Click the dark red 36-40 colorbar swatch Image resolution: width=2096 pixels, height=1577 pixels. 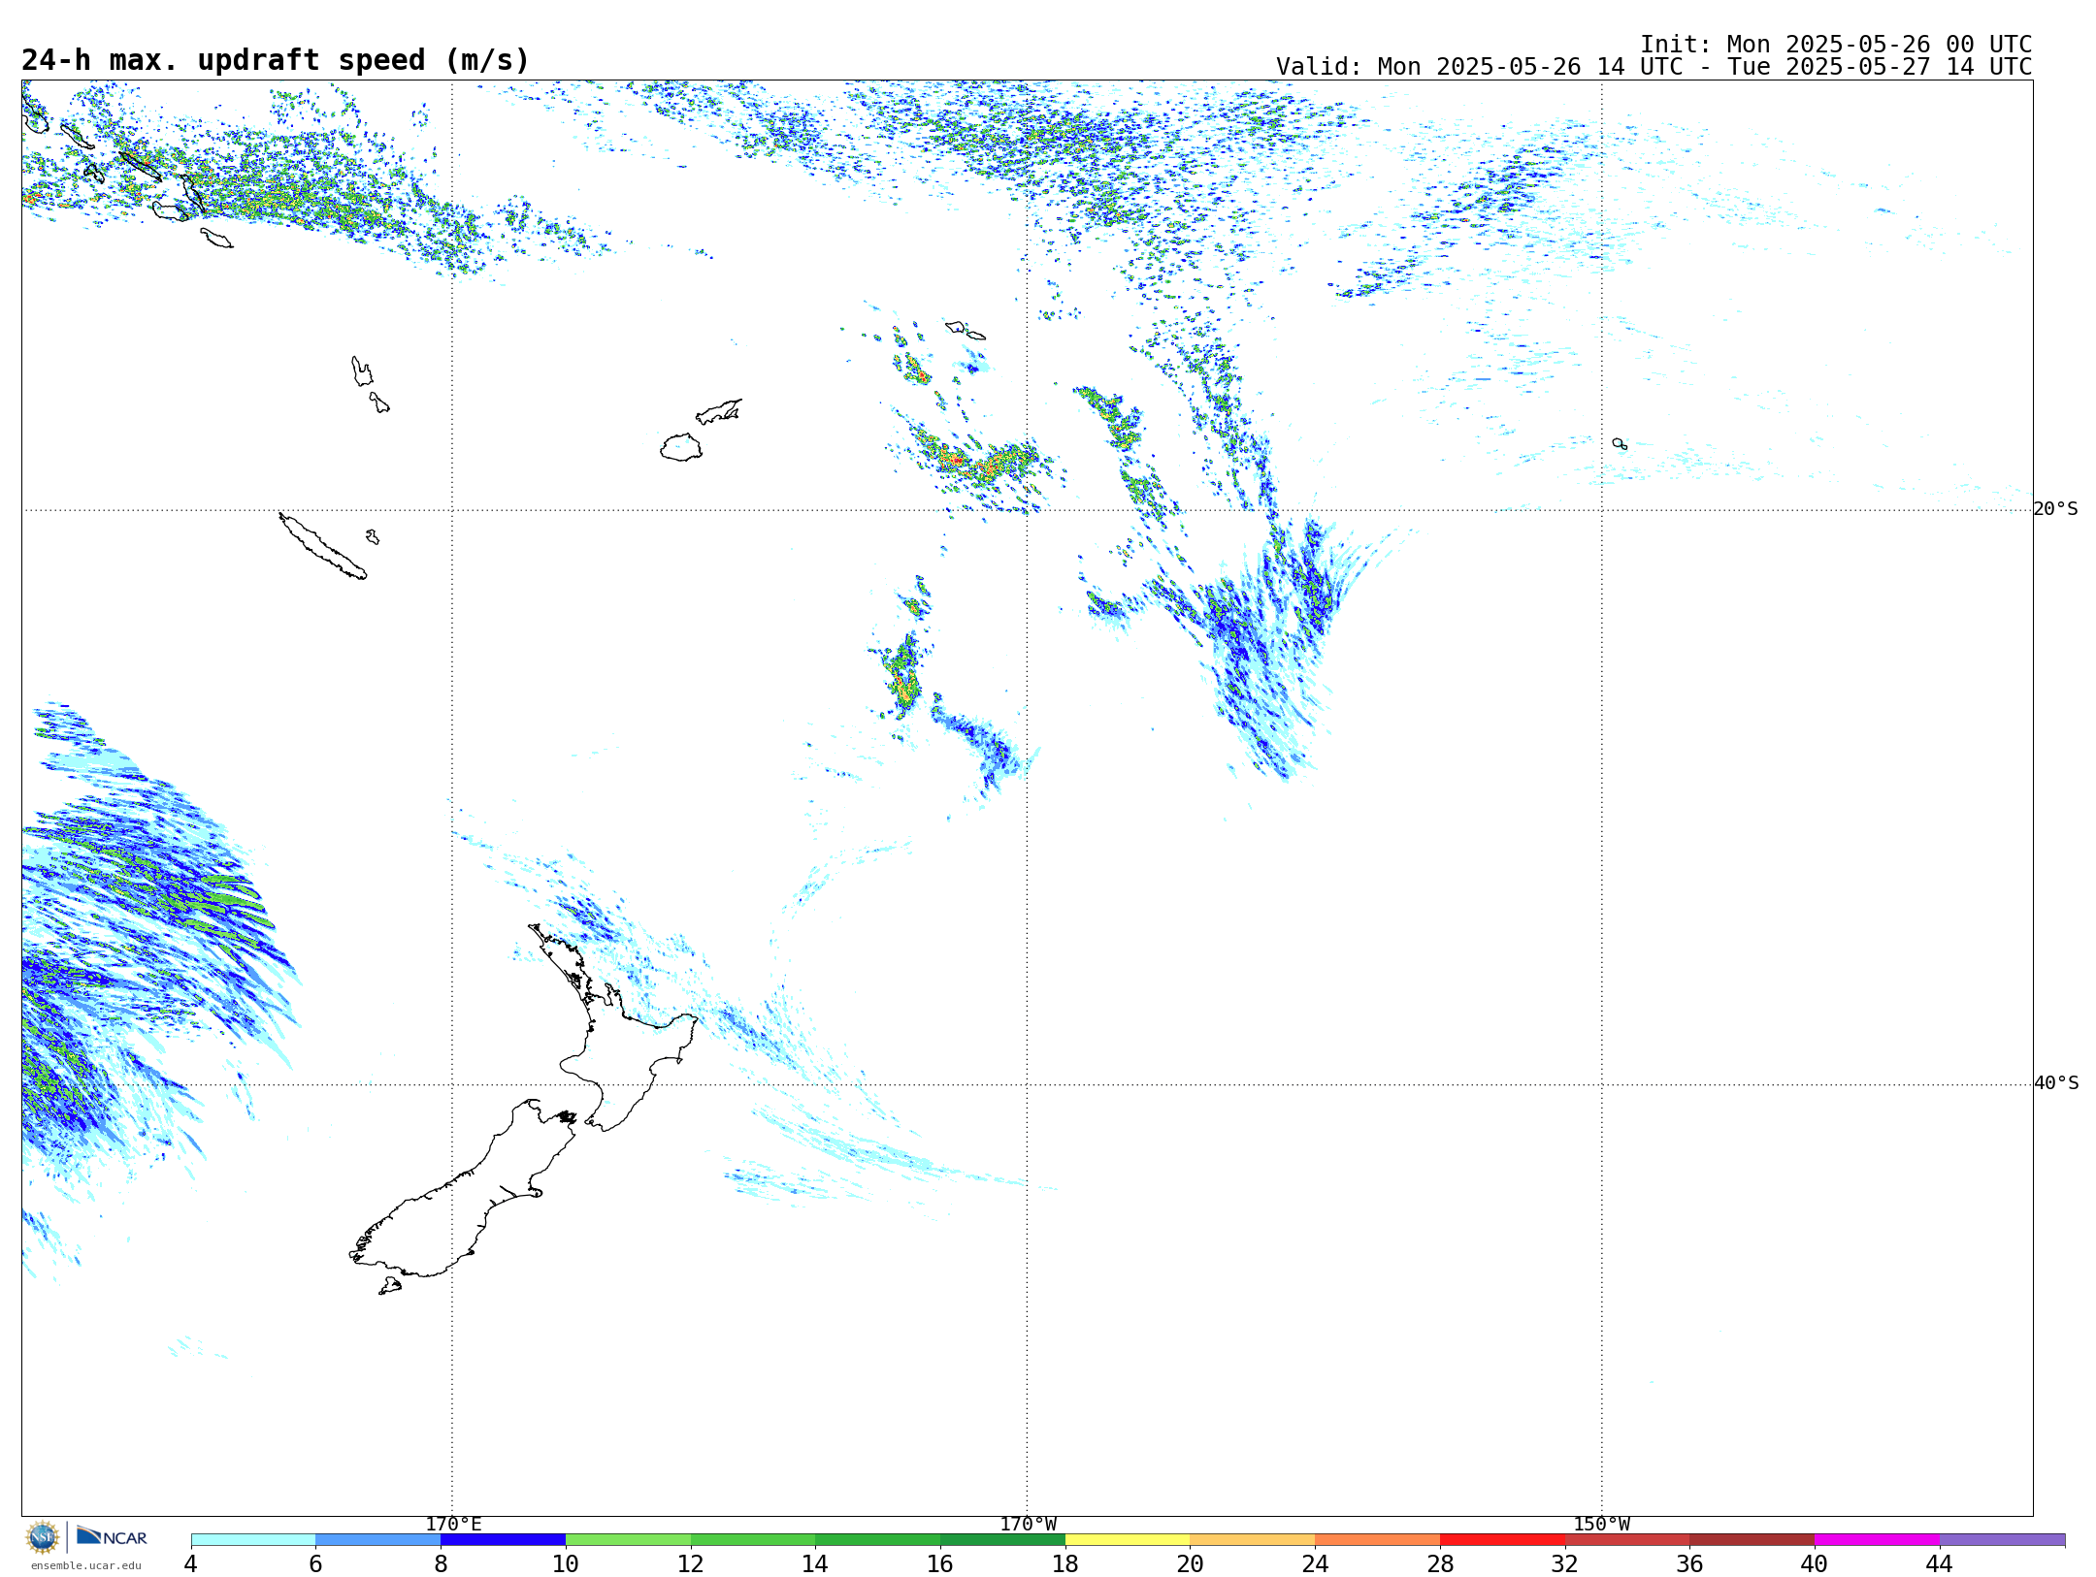(1752, 1540)
